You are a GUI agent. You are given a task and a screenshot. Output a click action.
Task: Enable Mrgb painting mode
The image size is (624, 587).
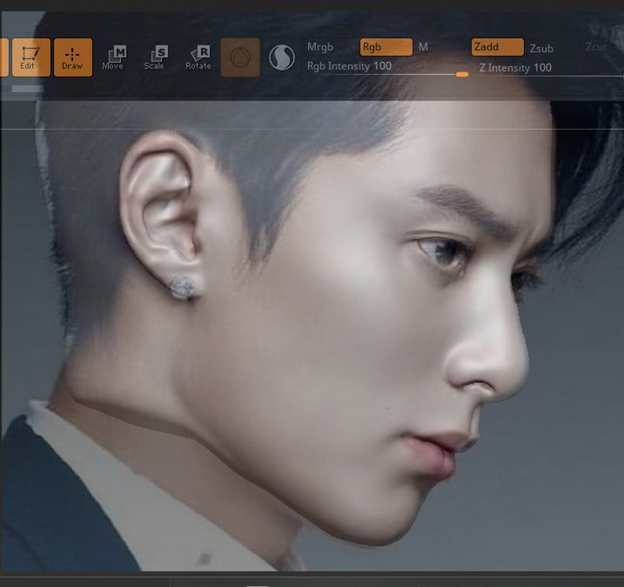click(x=320, y=47)
